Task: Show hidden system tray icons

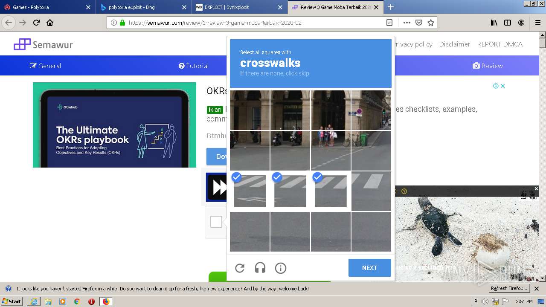Action: [476, 301]
